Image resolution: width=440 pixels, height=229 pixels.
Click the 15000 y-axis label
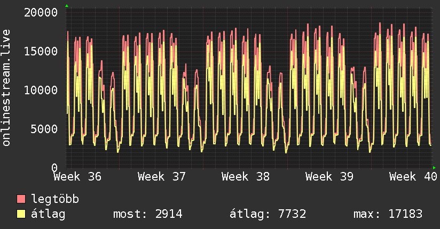tap(41, 51)
